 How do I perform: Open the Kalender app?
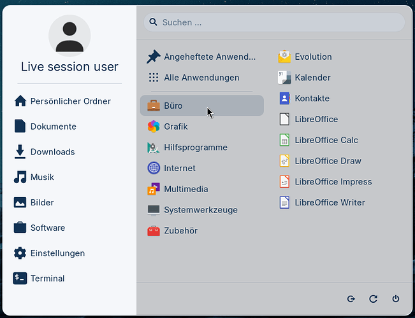tap(304, 78)
